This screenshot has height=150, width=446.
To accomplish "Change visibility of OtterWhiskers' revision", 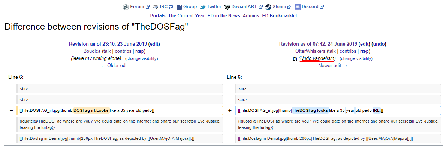I will coord(356,58).
